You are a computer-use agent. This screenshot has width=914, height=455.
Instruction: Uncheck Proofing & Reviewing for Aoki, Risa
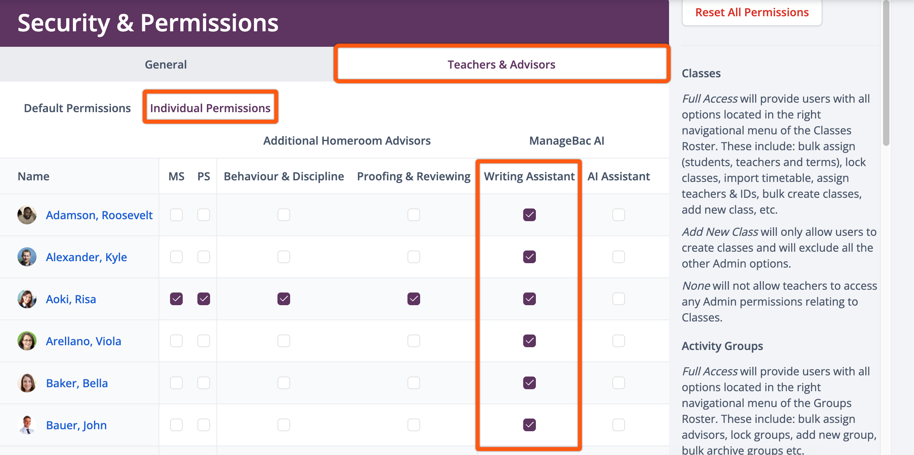(413, 299)
